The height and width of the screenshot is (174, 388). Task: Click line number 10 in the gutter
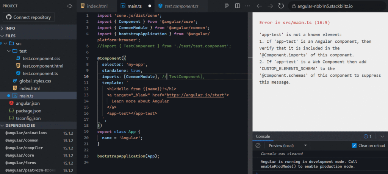[86, 77]
